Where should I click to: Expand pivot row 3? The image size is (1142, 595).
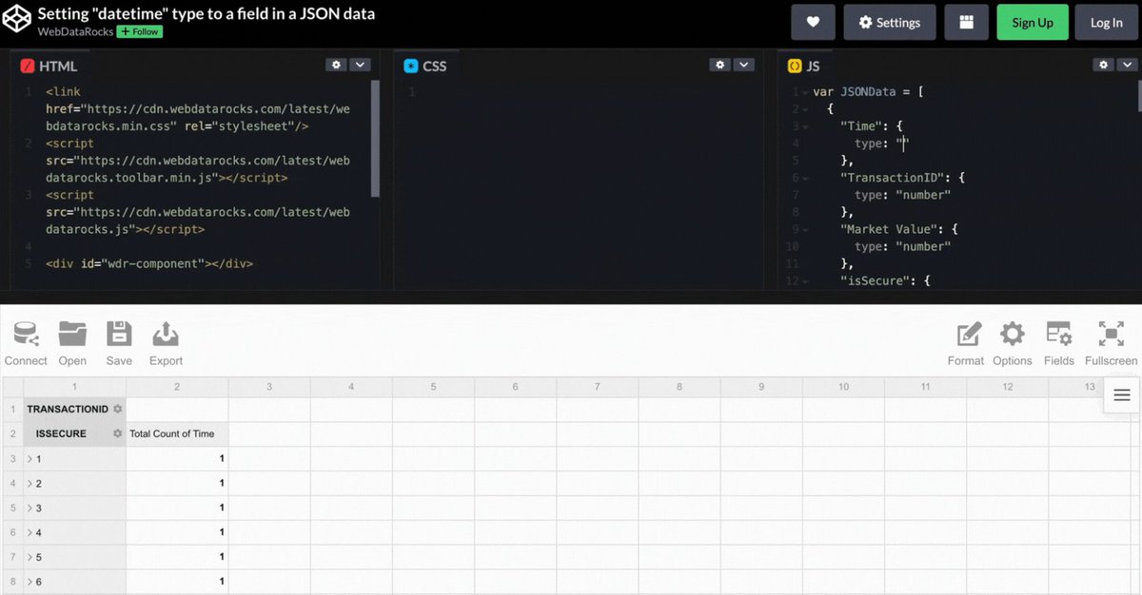(x=30, y=509)
